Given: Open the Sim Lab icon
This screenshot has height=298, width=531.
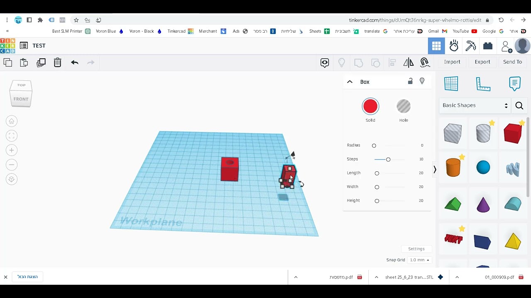Looking at the screenshot, I should 454,46.
